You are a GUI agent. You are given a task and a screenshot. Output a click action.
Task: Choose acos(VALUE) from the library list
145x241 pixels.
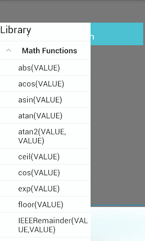click(45, 84)
